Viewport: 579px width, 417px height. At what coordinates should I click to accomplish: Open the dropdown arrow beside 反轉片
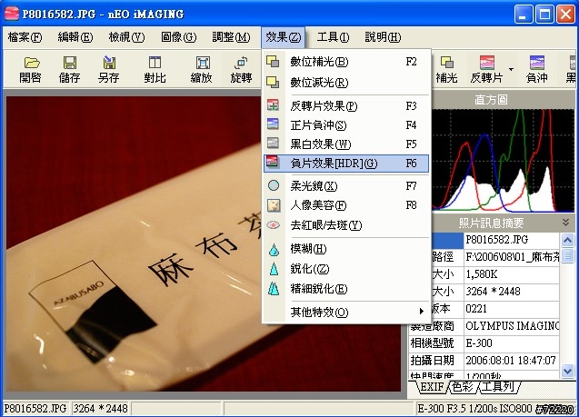pyautogui.click(x=511, y=69)
